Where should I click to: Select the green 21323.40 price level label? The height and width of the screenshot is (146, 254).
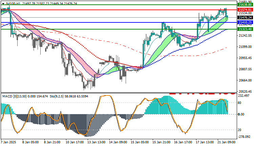click(245, 29)
